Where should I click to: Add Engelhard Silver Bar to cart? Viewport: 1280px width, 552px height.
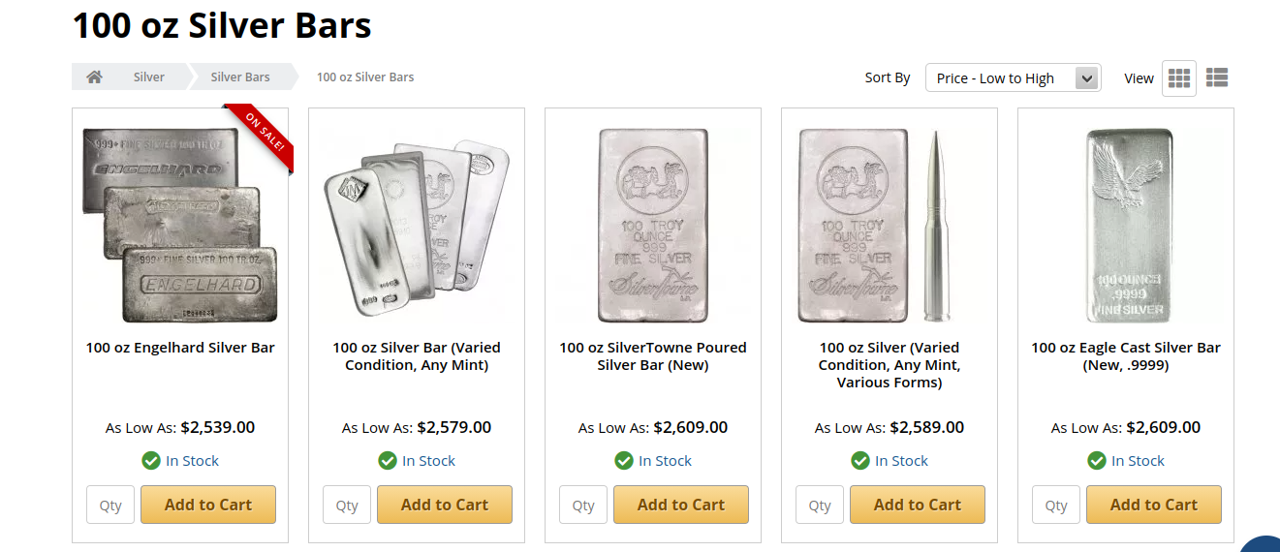point(208,505)
